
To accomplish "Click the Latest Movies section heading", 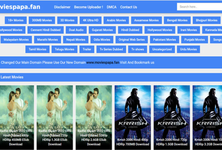I will click(12, 77).
